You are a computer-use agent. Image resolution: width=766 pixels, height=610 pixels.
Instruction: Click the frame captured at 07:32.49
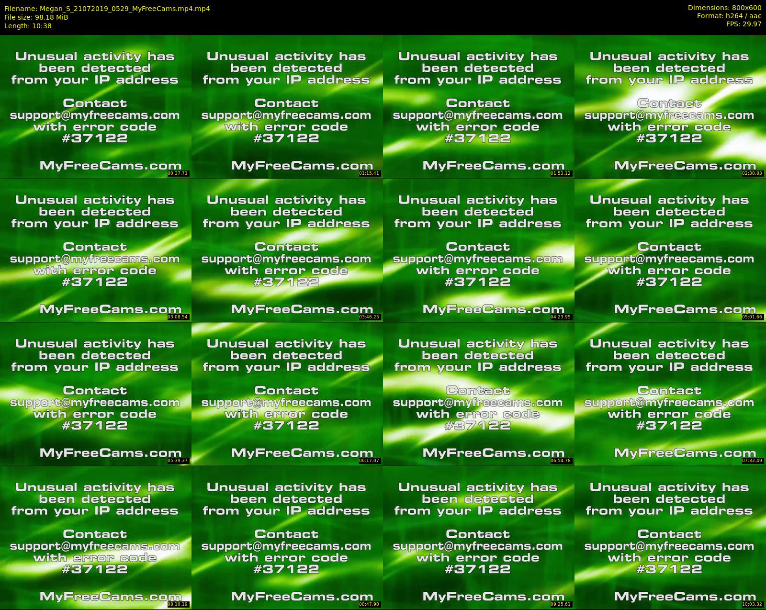[670, 394]
